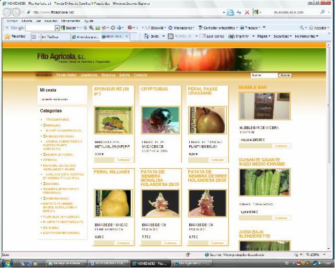The height and width of the screenshot is (268, 335).
Task: Open the Favoritos menu in the menu bar
Action: [x=51, y=21]
